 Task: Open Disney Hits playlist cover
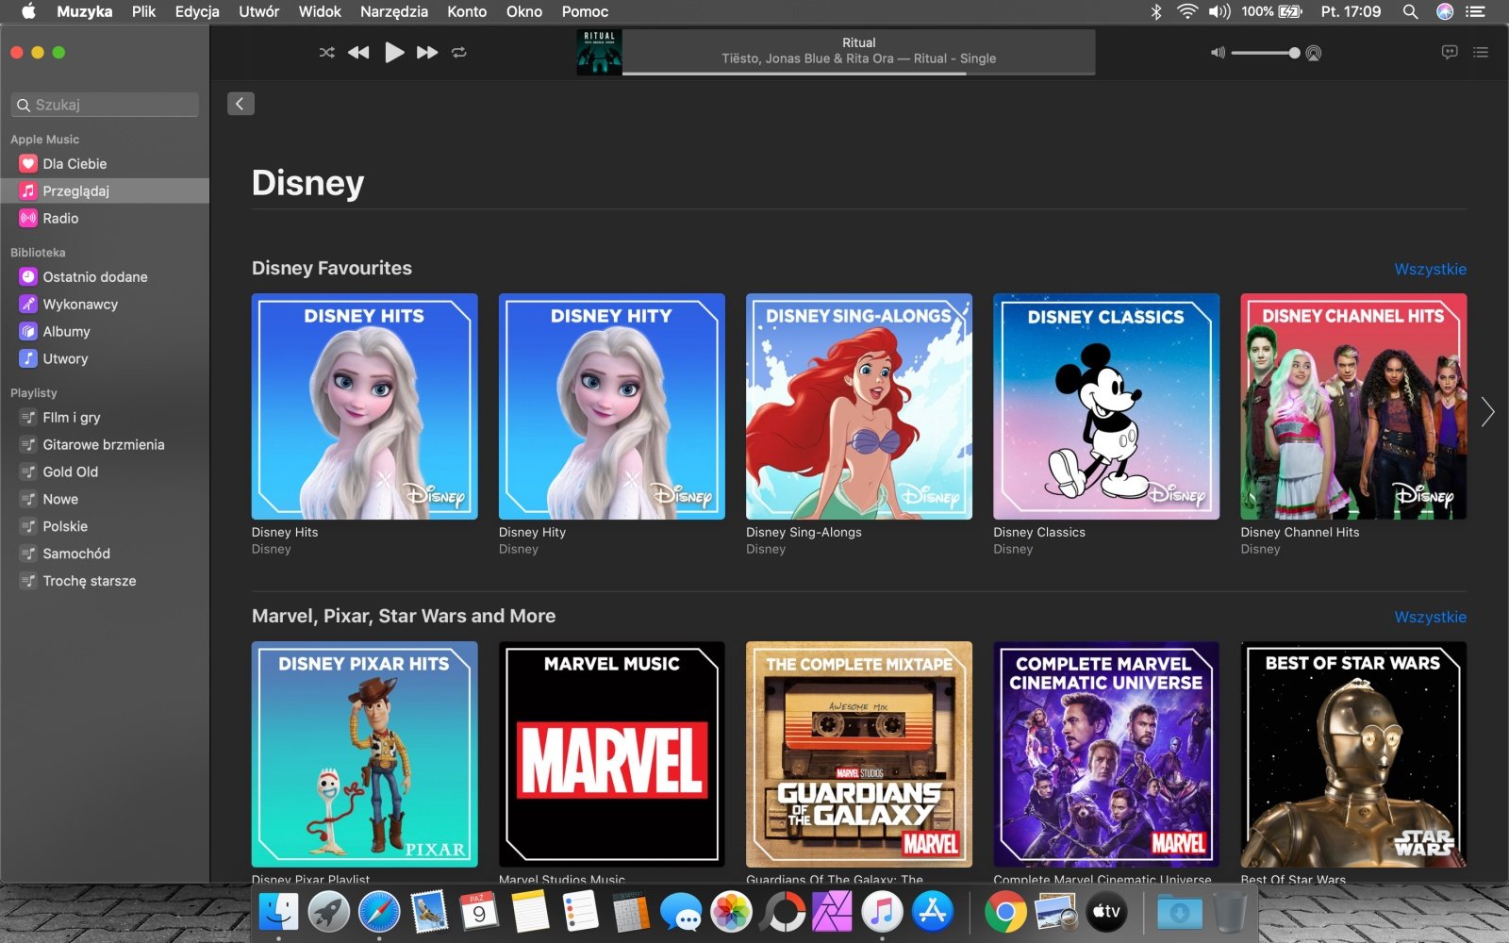[x=365, y=406]
